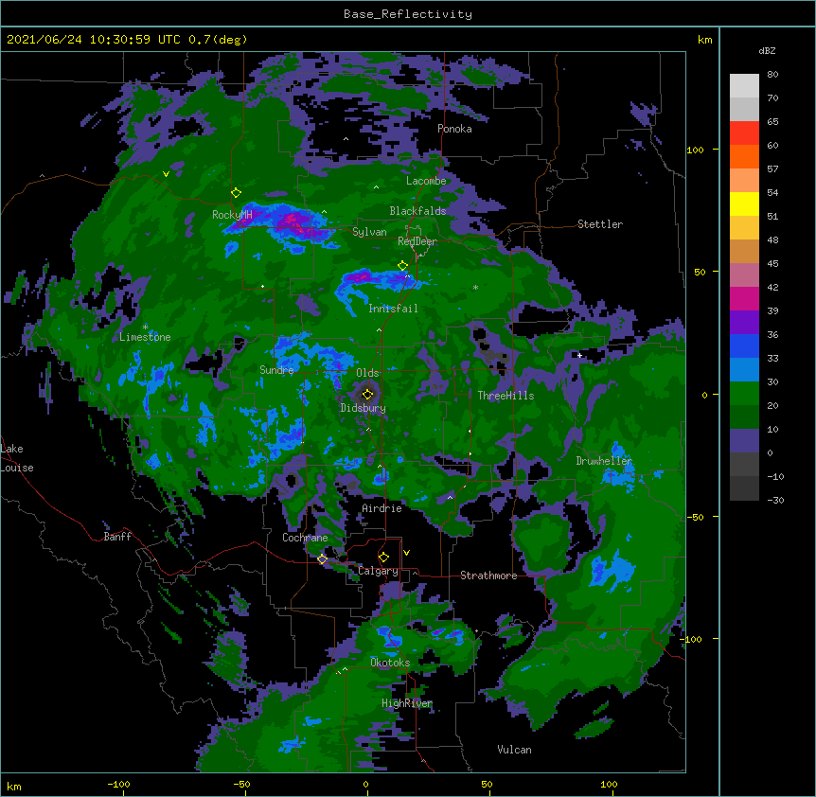Screen dimensions: 816x797
Task: Click the HighRiver city label
Action: [407, 703]
